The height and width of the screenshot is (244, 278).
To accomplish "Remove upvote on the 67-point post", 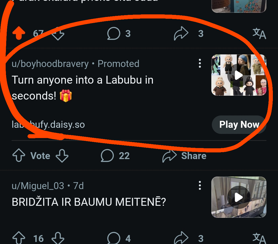I will [19, 34].
